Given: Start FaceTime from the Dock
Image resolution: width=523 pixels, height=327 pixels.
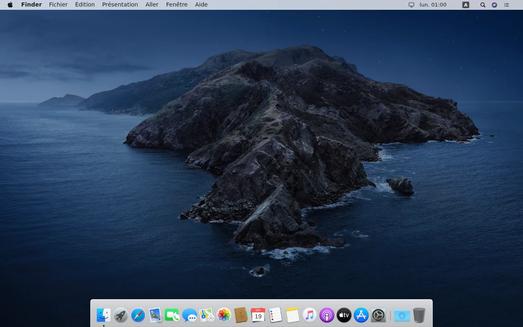Looking at the screenshot, I should 172,315.
